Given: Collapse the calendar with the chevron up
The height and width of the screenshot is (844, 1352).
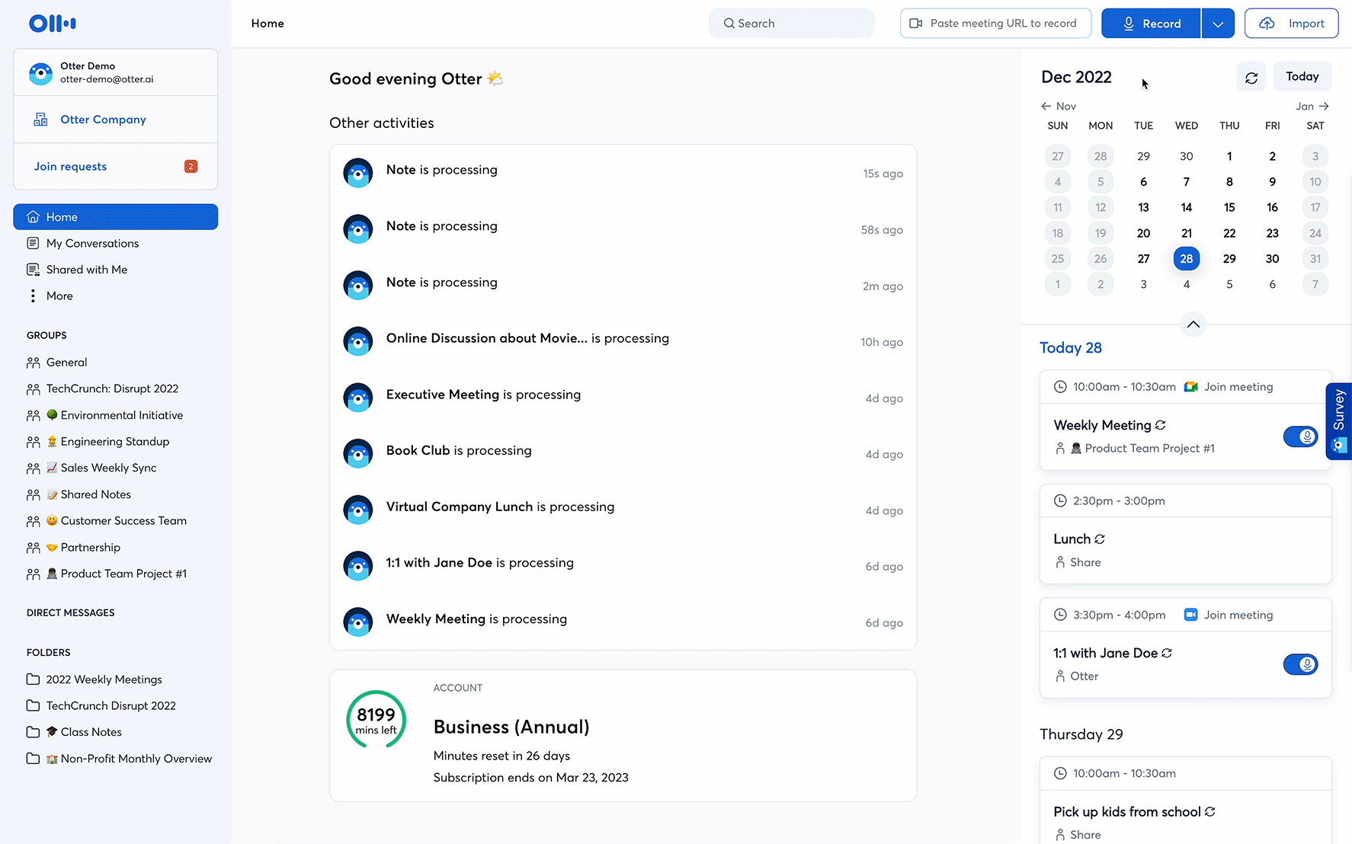Looking at the screenshot, I should (x=1193, y=324).
